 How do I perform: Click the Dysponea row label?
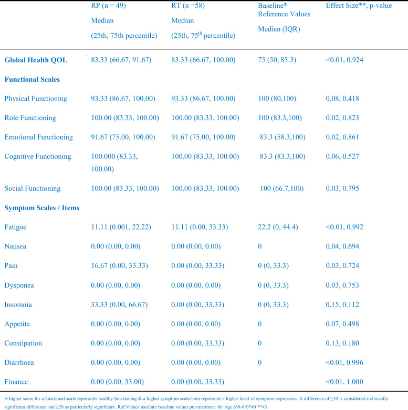pos(19,285)
